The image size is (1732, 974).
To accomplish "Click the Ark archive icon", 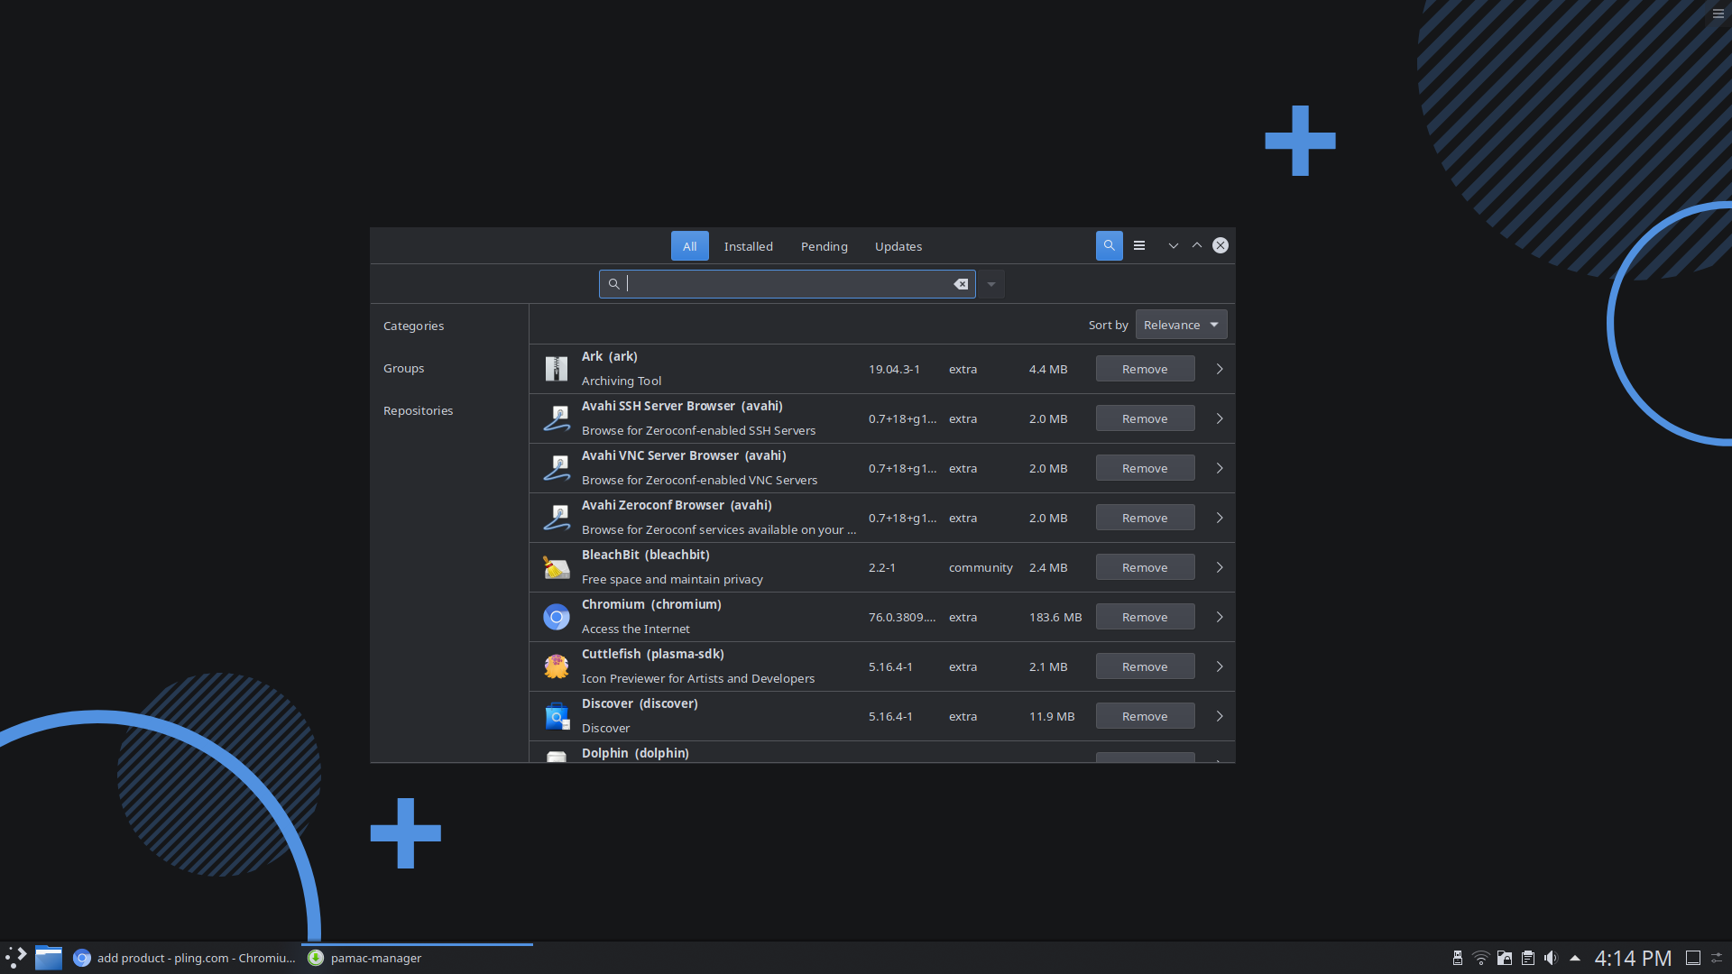I will coord(557,369).
